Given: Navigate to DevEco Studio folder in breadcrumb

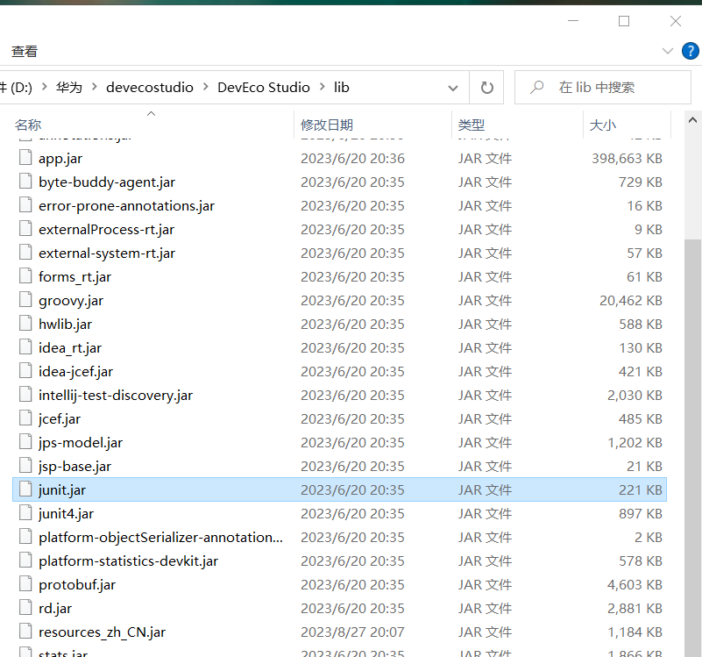Looking at the screenshot, I should (264, 87).
